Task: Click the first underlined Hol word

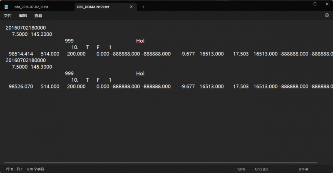Action: click(140, 41)
